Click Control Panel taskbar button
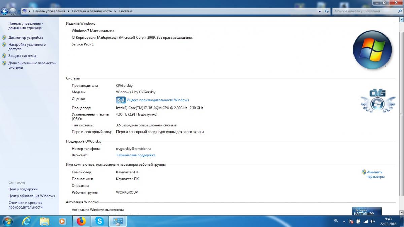The width and height of the screenshot is (404, 227). click(x=118, y=221)
